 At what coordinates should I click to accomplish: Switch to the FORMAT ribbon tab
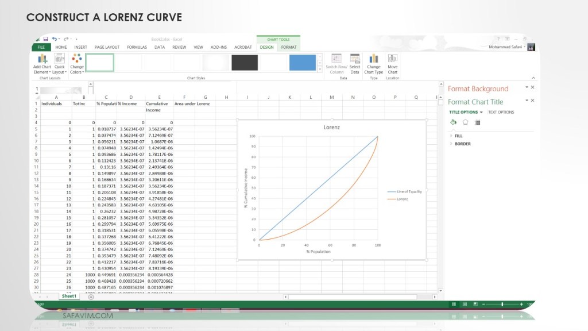[x=289, y=47]
